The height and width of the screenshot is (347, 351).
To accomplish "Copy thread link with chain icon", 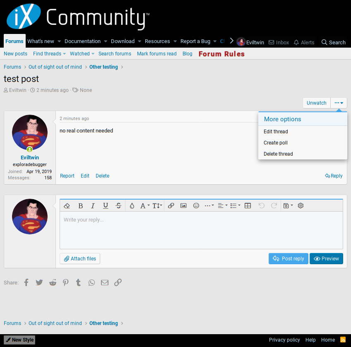I will (118, 282).
